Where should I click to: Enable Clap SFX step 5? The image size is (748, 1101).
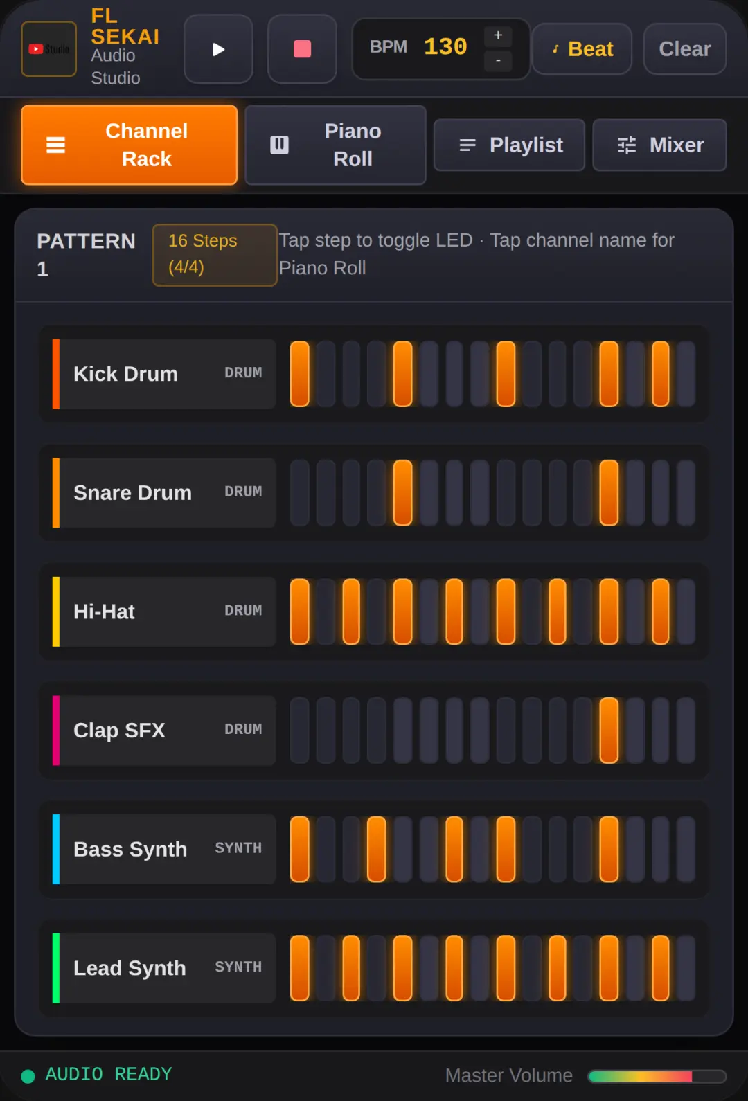403,731
